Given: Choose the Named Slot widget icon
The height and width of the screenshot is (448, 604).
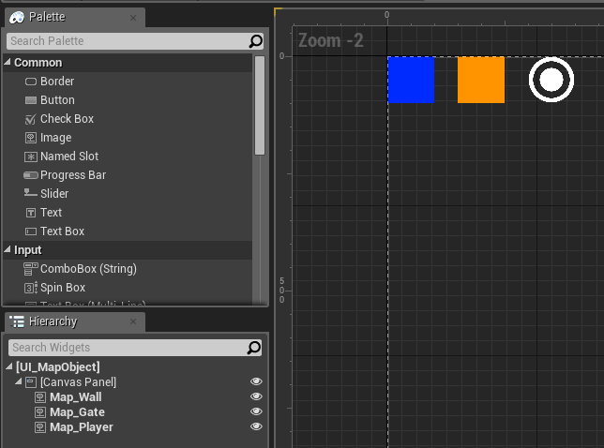Looking at the screenshot, I should click(x=31, y=157).
